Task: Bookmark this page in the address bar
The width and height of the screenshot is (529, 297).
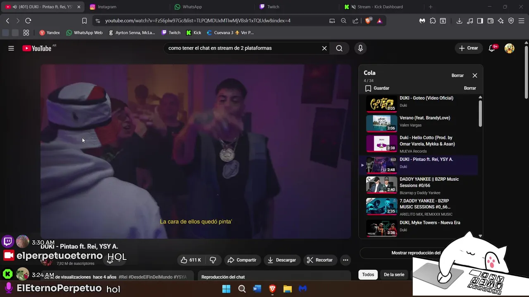Action: (x=84, y=21)
